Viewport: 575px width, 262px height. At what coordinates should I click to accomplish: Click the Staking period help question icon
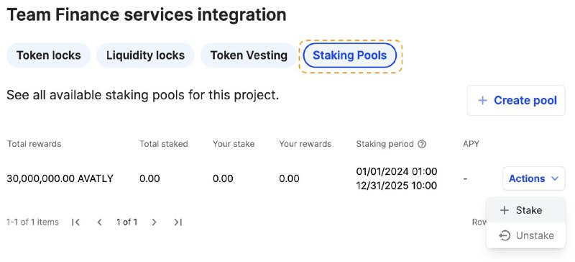(x=422, y=144)
